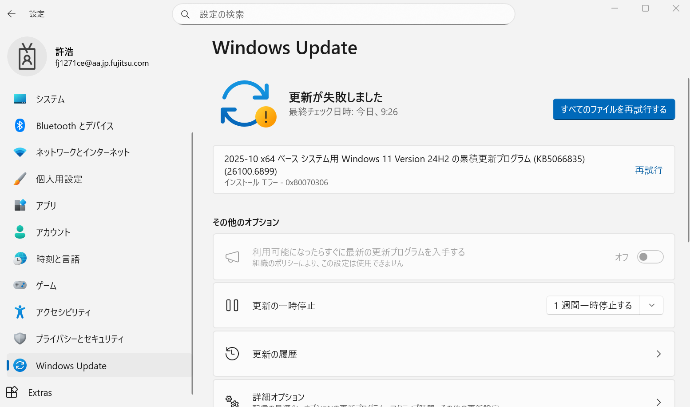Open 時刻と言語 settings
Viewport: 690px width, 407px height.
pos(99,259)
